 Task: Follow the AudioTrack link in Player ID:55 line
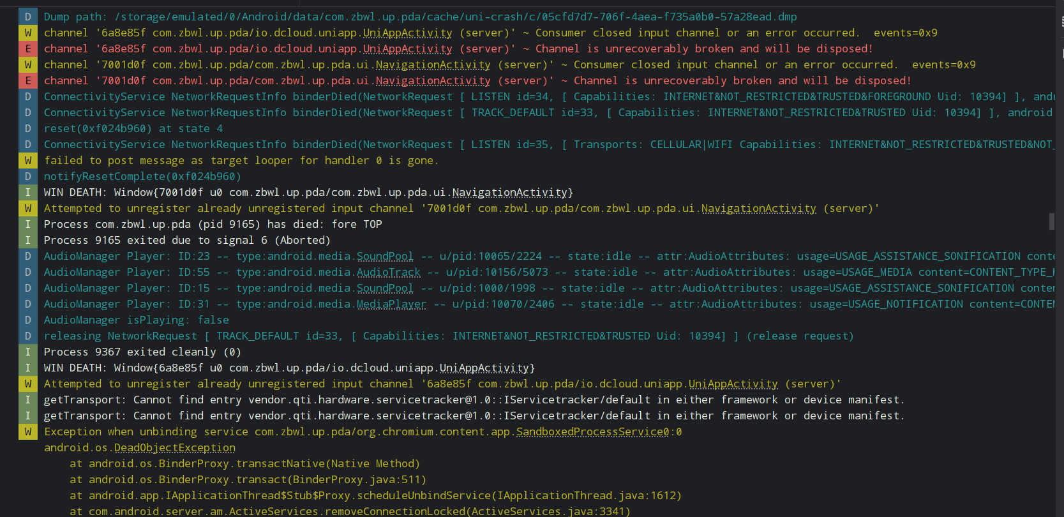coord(388,272)
